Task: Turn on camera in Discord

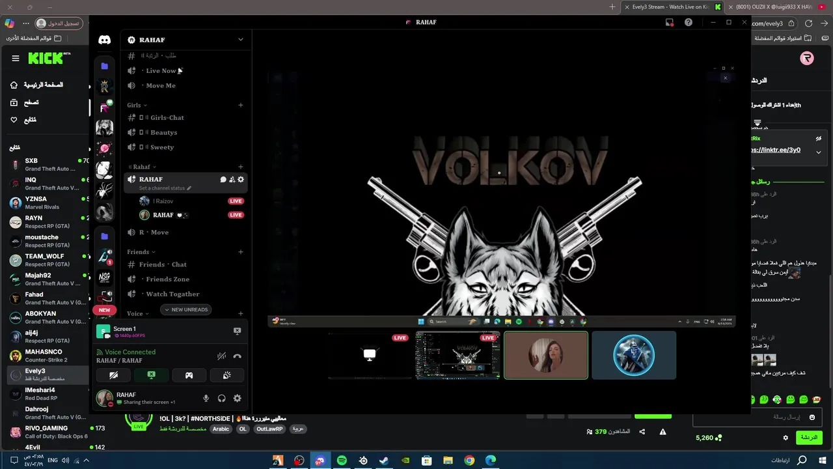Action: (113, 375)
